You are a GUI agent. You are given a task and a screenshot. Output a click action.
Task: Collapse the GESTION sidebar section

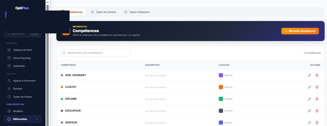point(38,74)
